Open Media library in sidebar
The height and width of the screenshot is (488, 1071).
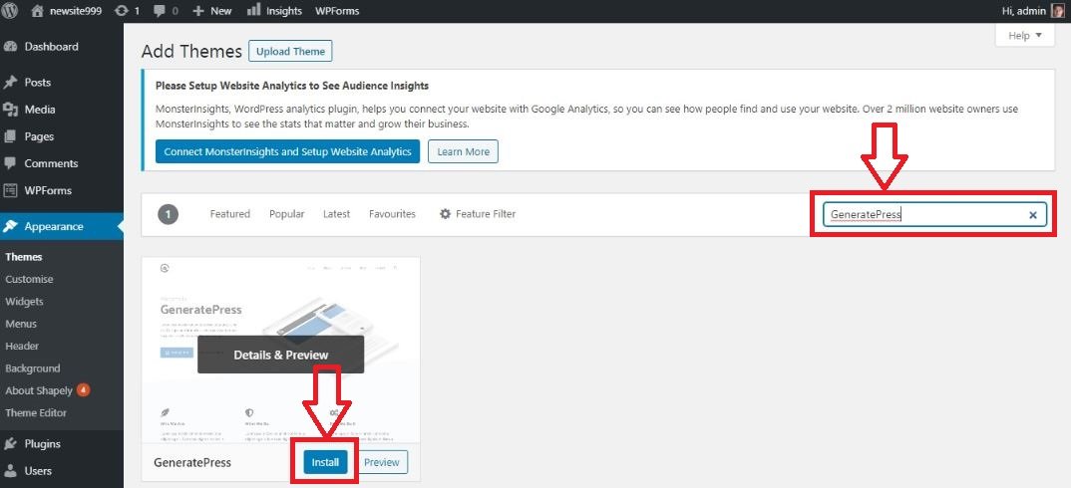40,110
